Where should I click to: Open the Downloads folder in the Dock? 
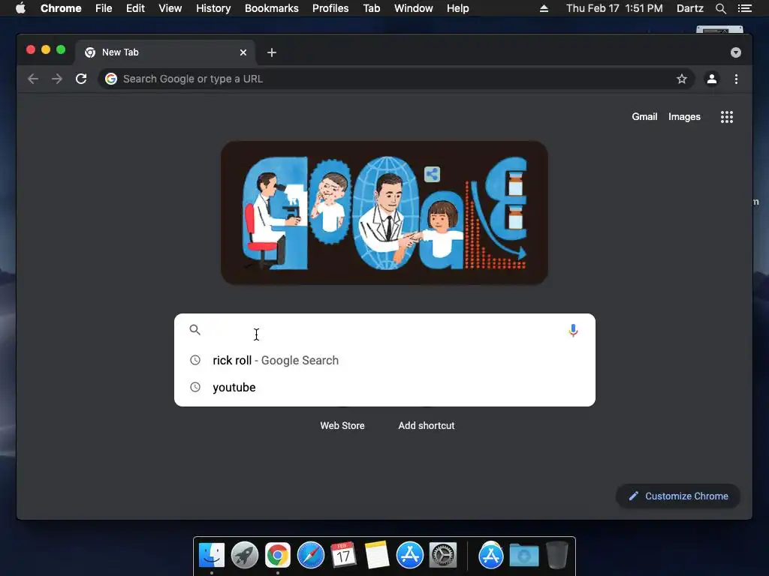coord(523,556)
